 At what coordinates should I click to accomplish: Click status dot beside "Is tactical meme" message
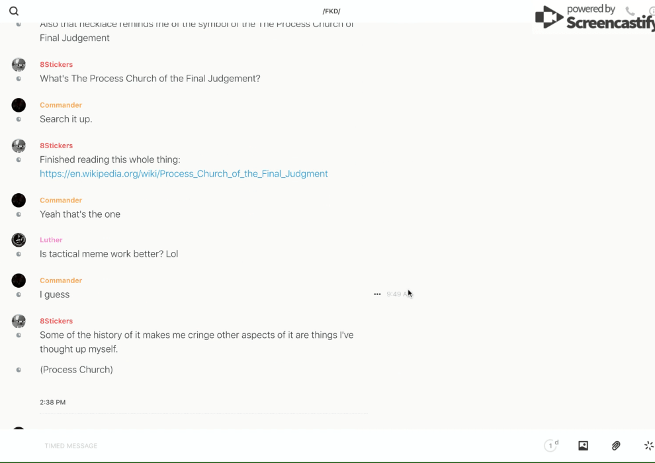click(19, 255)
